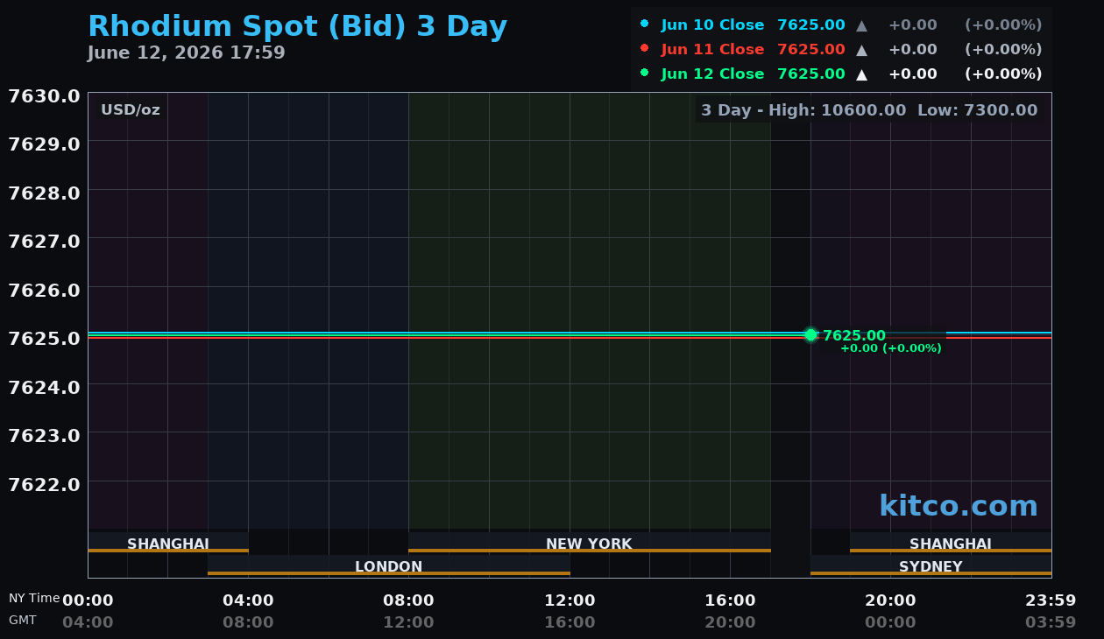Image resolution: width=1104 pixels, height=639 pixels.
Task: Click the Jun 10 close value 7625.00
Action: click(811, 25)
